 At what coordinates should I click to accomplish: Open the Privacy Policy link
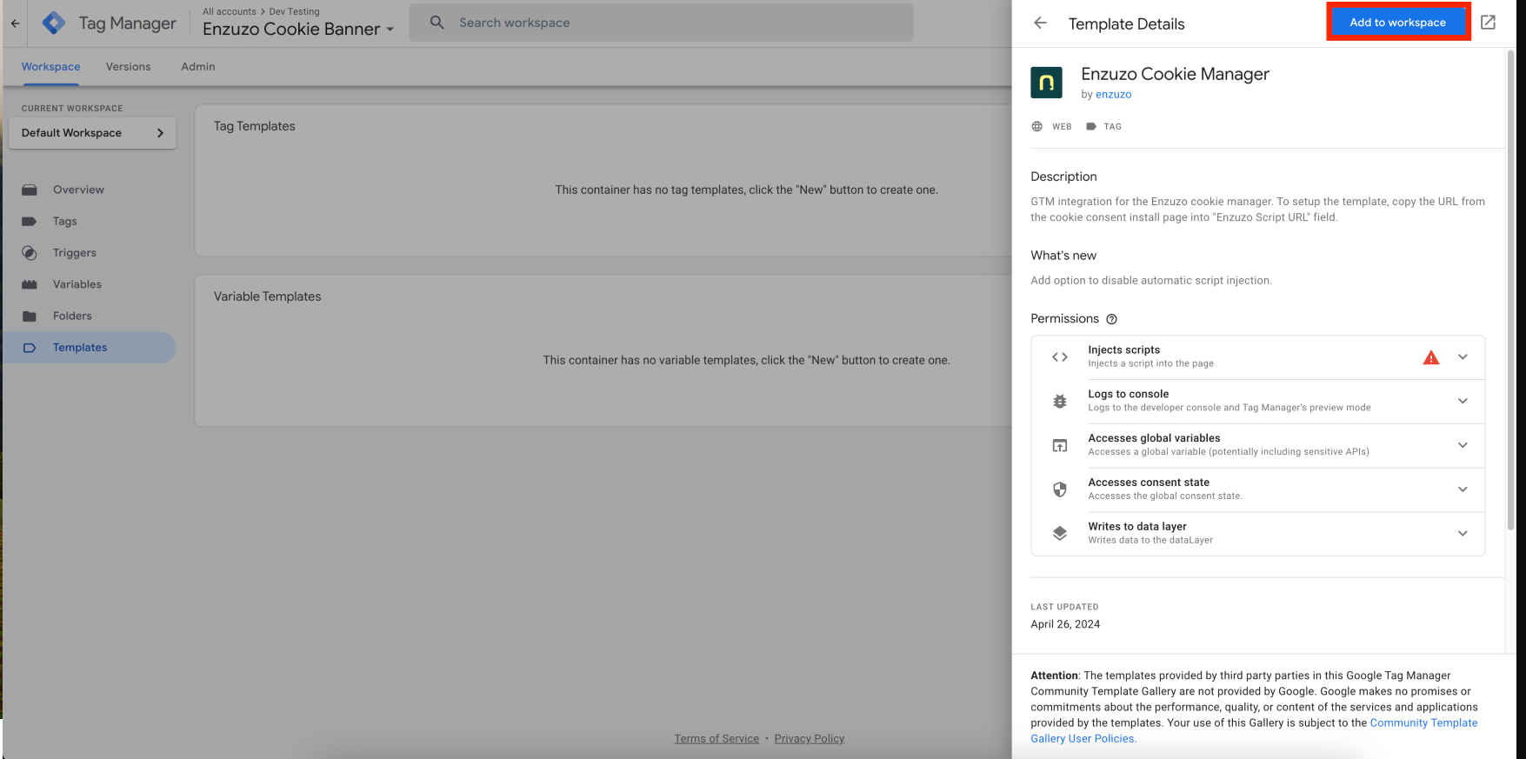810,739
